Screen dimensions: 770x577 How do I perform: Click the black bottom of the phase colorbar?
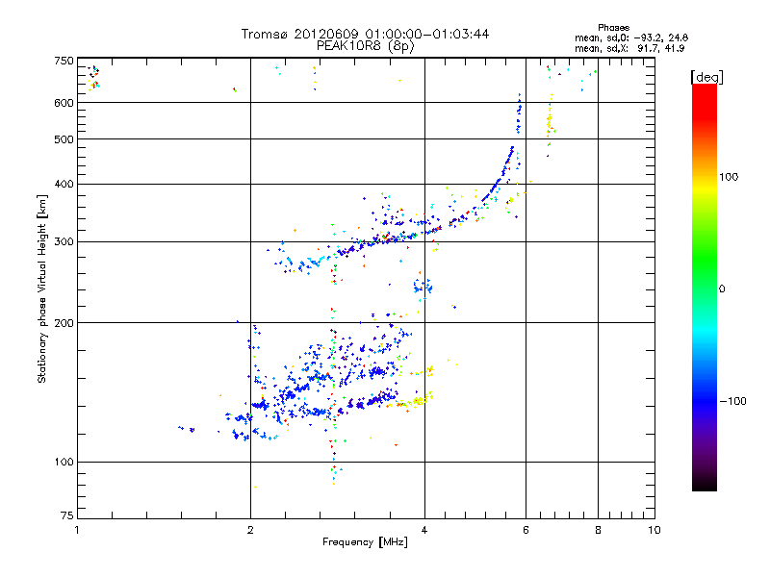pos(705,484)
